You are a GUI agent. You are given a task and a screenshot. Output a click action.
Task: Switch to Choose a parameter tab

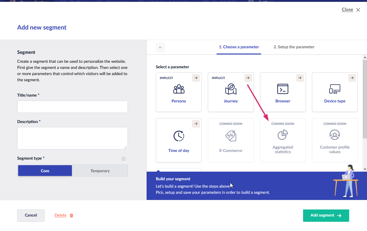pos(239,47)
